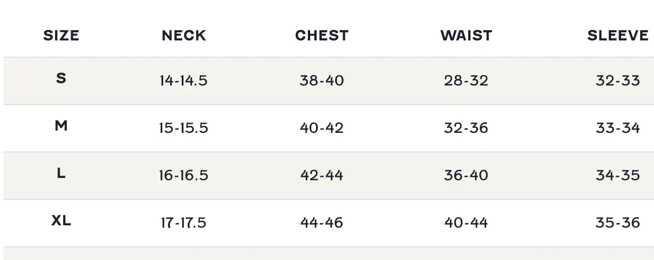Click the 40-42 chest value
This screenshot has height=260, width=654.
coord(322,128)
